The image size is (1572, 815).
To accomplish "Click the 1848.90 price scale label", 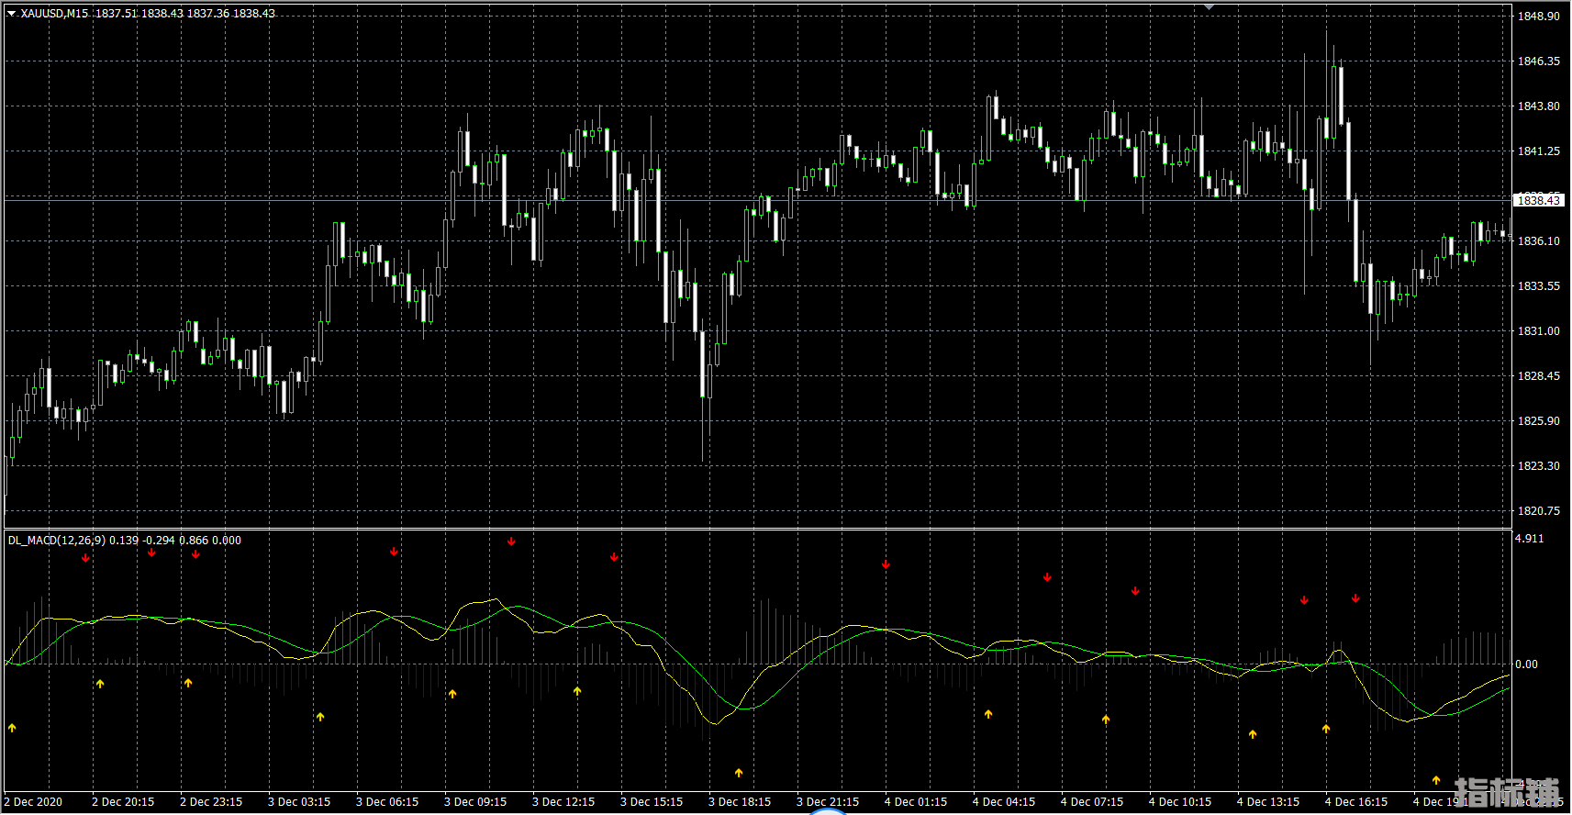I will [1538, 17].
